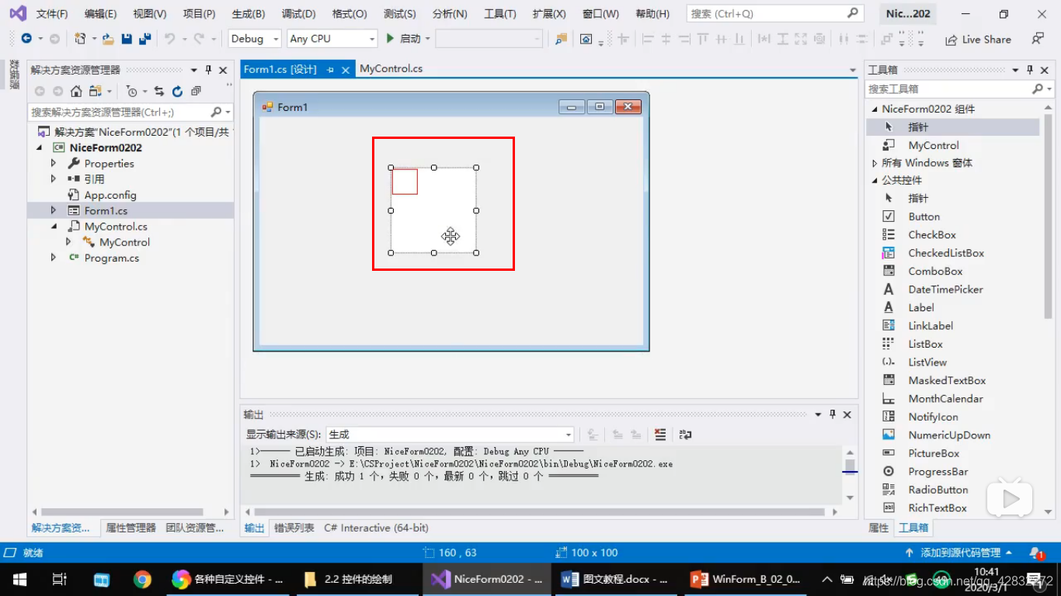Click the Live Share icon
The height and width of the screenshot is (596, 1061).
pos(977,39)
